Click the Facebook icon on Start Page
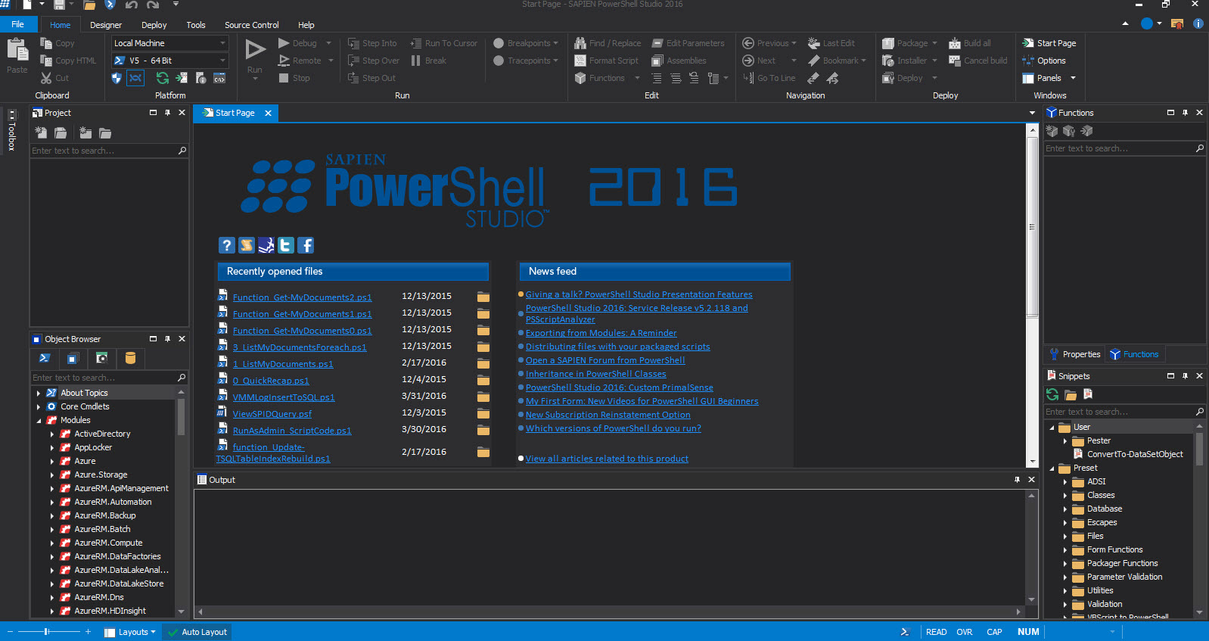 point(306,245)
